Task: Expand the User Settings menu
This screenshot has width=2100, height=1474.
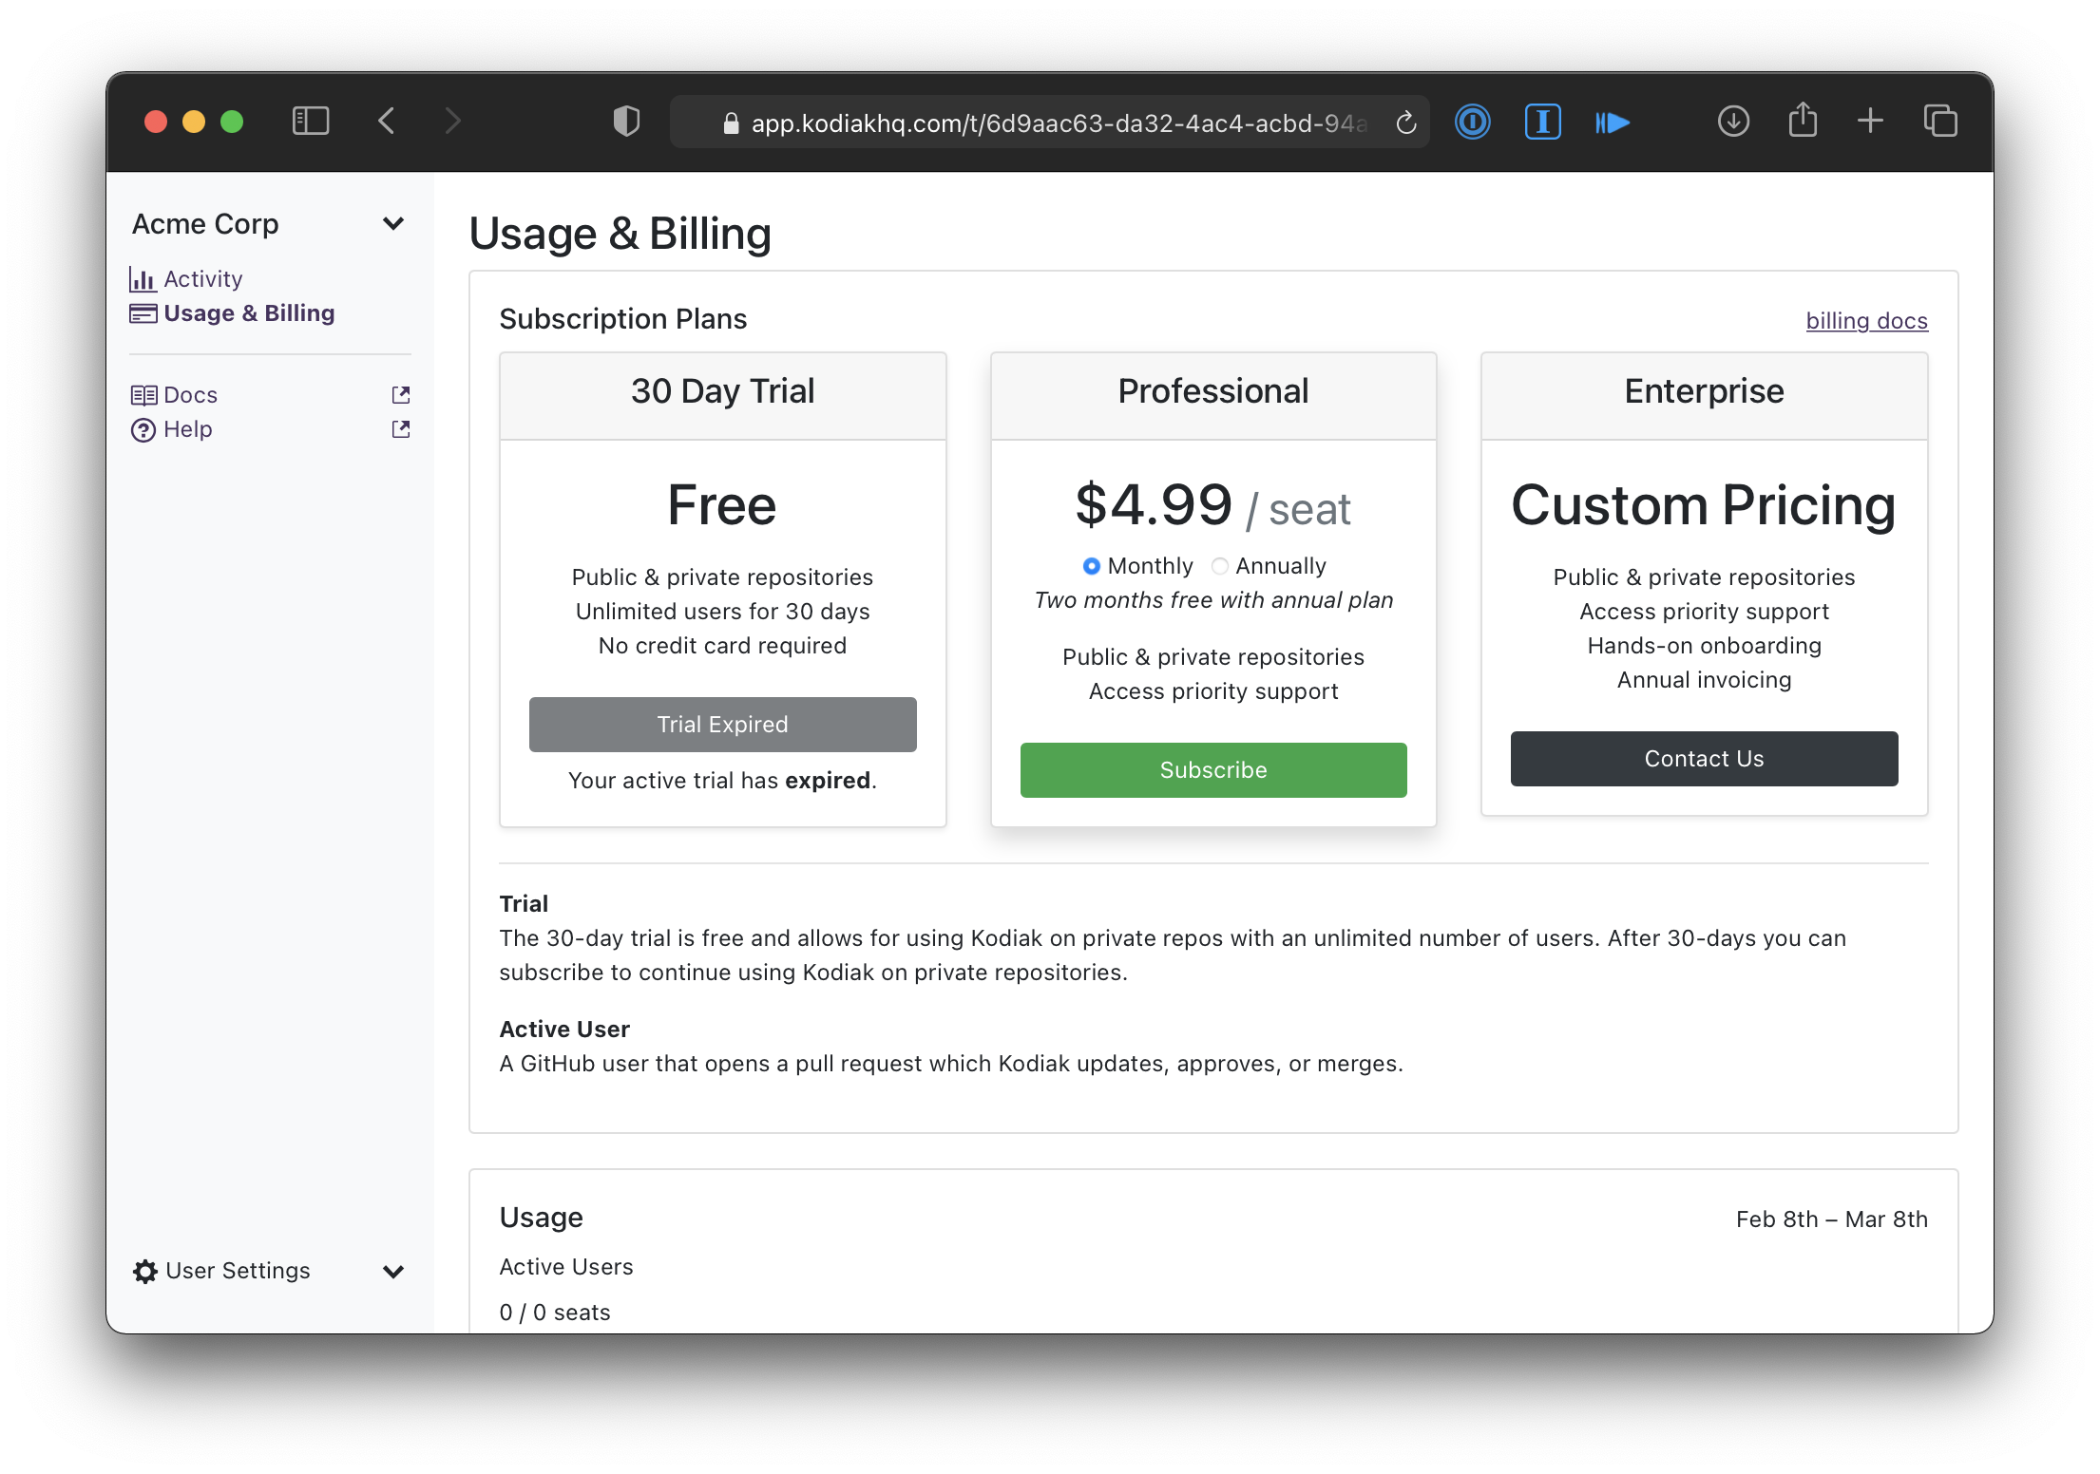Action: coord(392,1271)
